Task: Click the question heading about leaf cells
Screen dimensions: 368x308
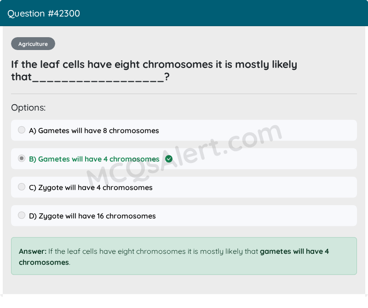Action: pyautogui.click(x=154, y=71)
